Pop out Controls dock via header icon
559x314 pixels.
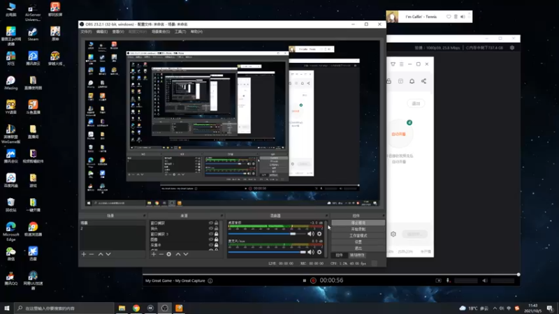point(383,216)
